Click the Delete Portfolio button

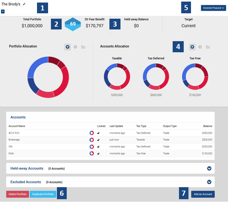coord(17,194)
